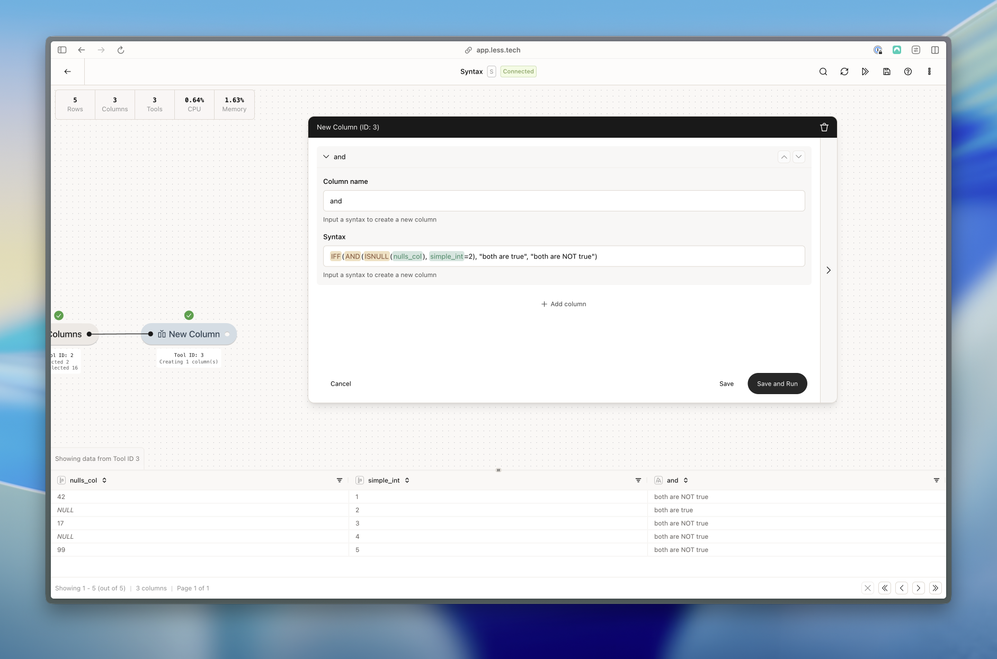This screenshot has width=997, height=659.
Task: Open the vertical dots more menu
Action: tap(929, 72)
